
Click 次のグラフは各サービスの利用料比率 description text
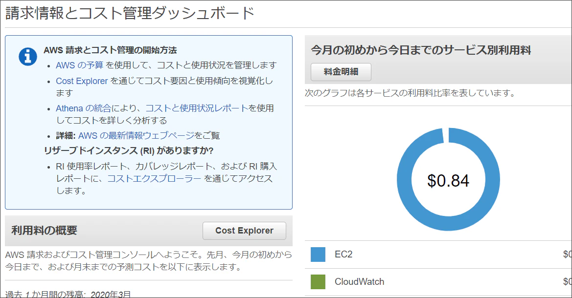[x=411, y=93]
